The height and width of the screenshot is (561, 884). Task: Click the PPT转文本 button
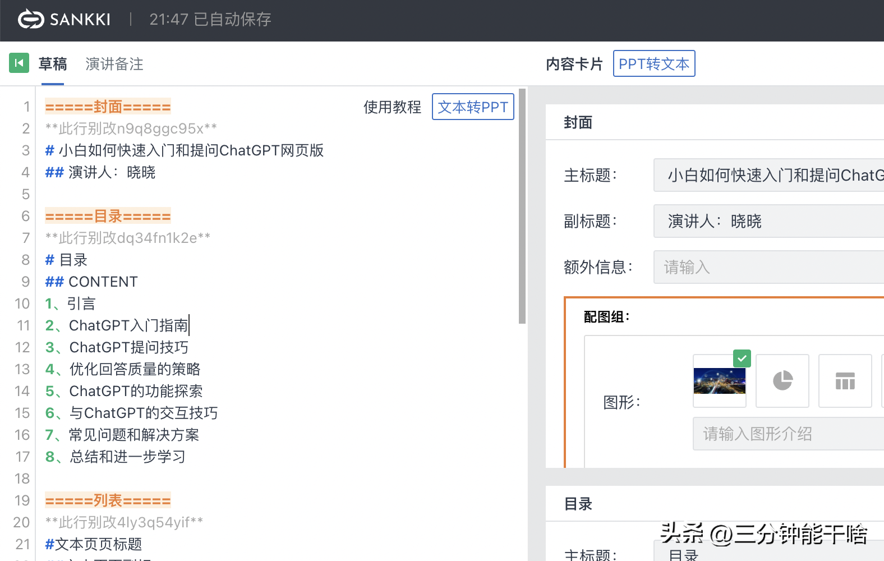pos(654,63)
